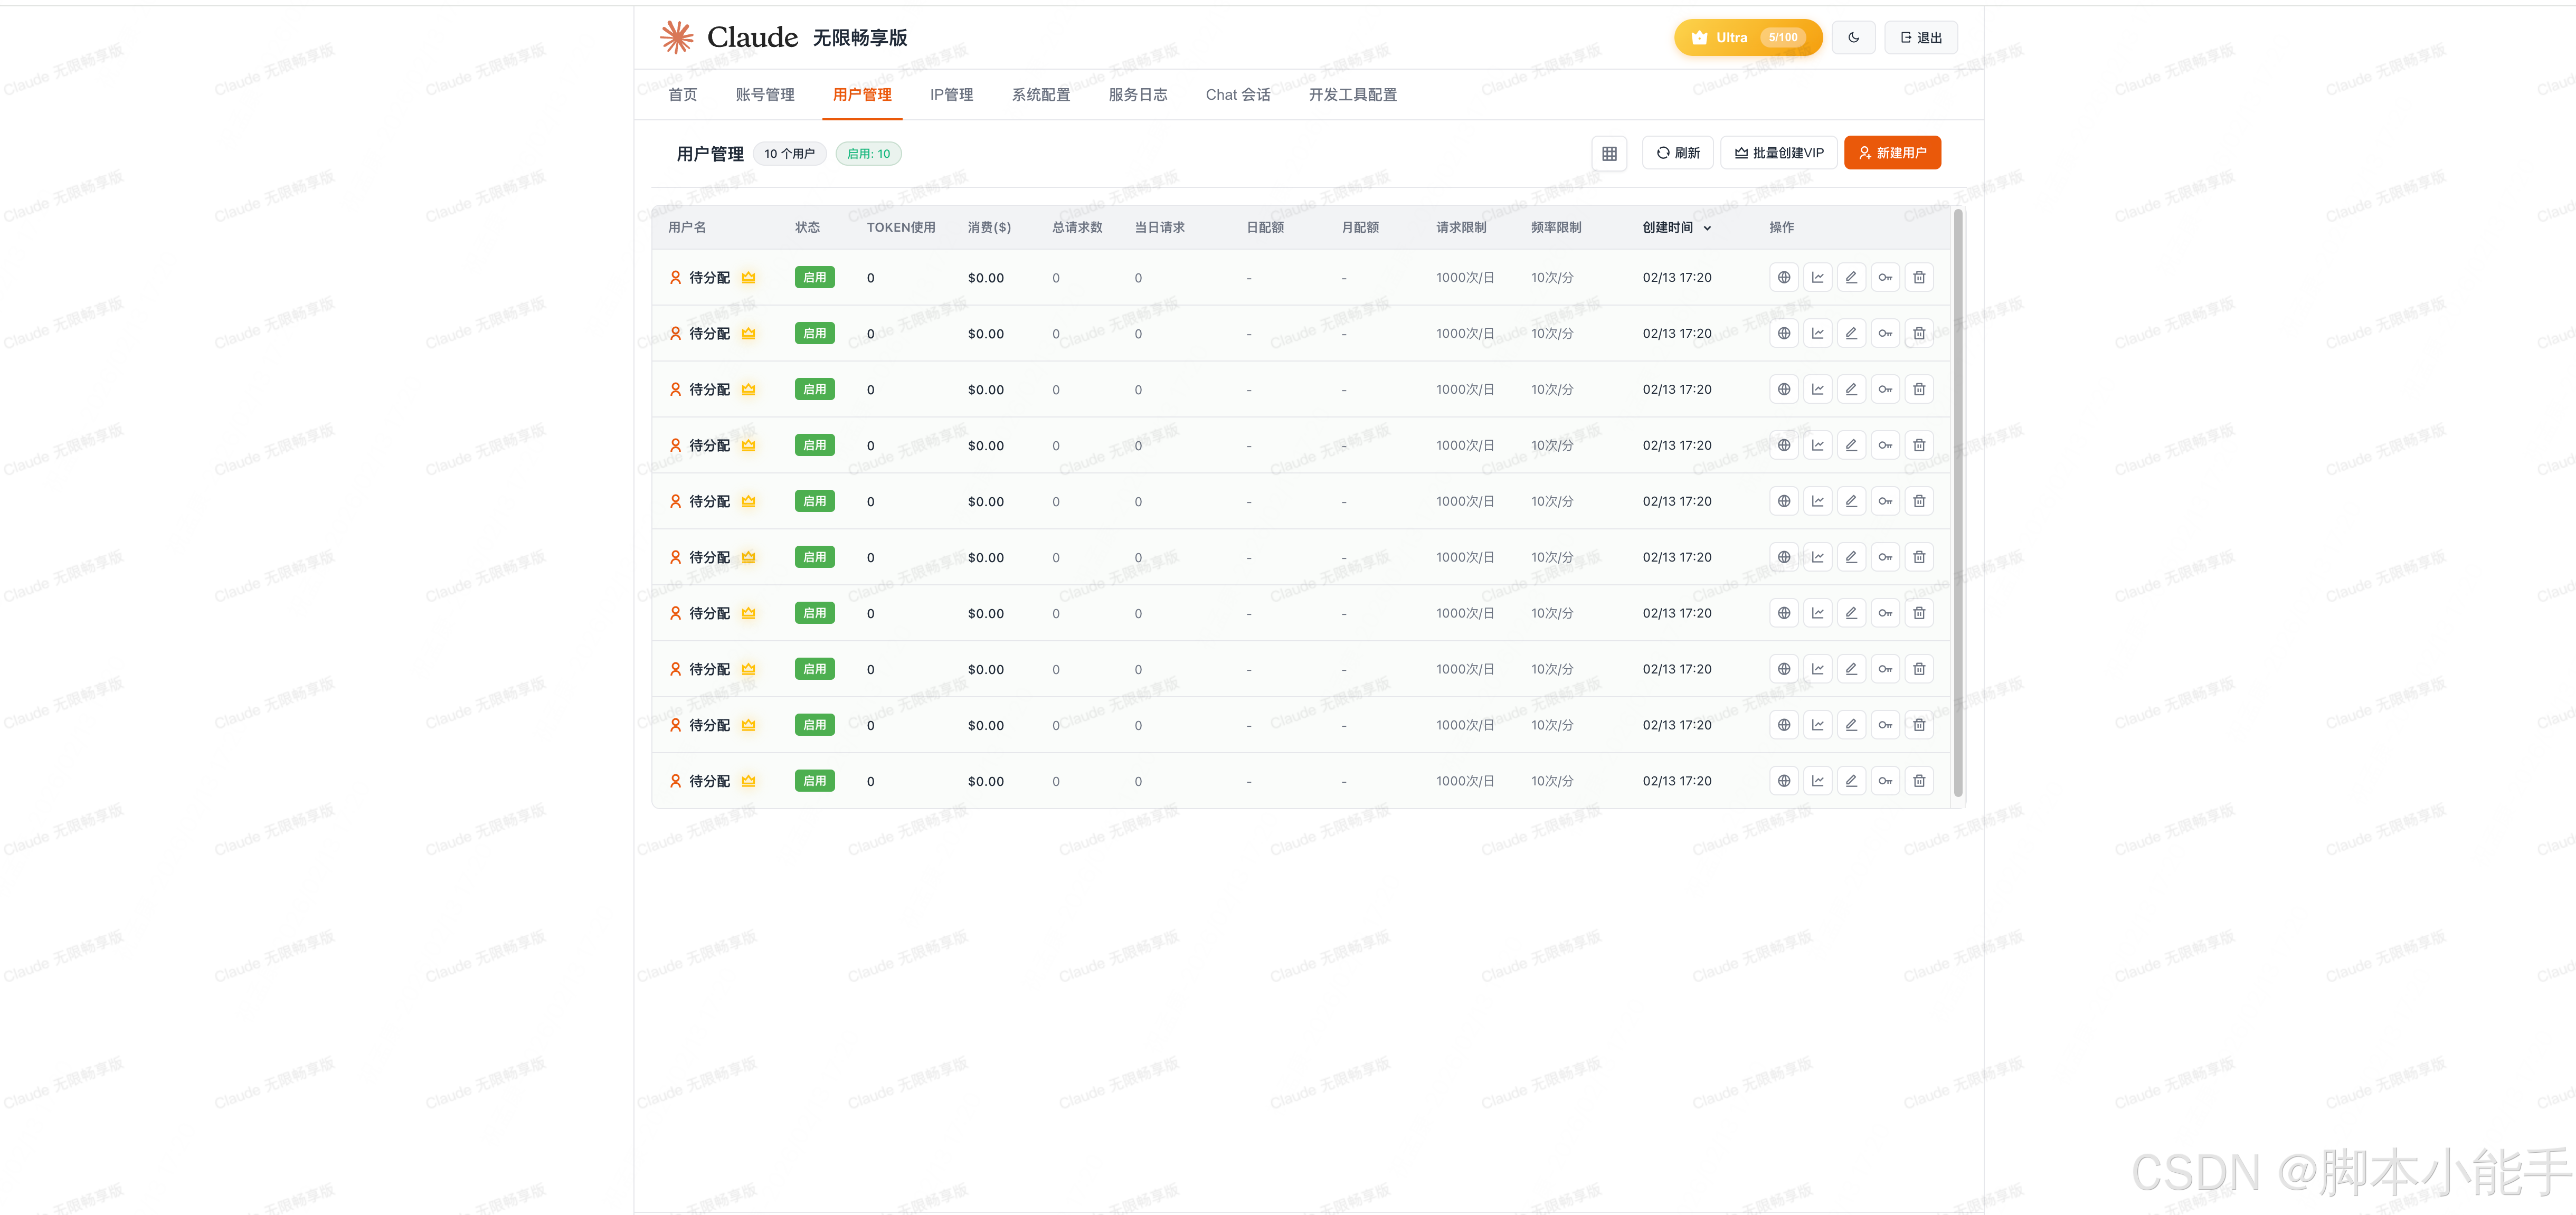Screen dimensions: 2576x1215
Task: Click the Claude starburst logo
Action: [x=677, y=37]
